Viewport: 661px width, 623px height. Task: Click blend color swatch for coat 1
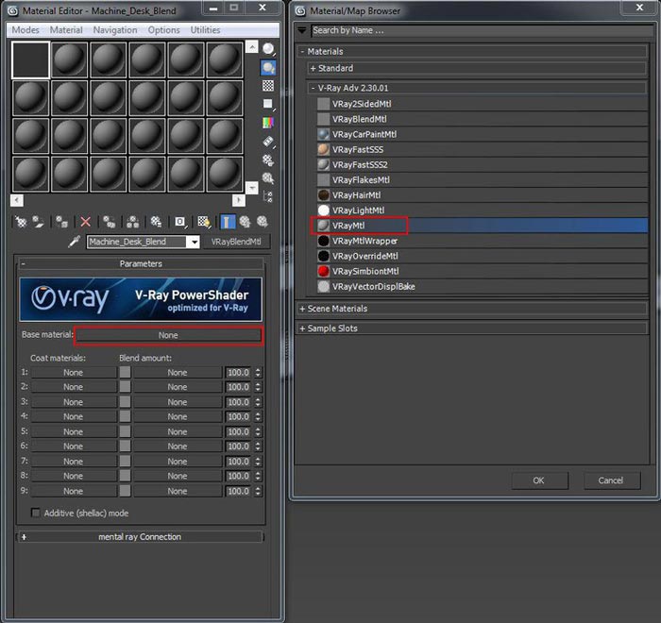[x=125, y=372]
